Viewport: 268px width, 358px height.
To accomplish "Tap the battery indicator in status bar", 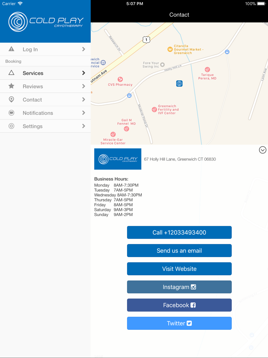I will coord(261,4).
